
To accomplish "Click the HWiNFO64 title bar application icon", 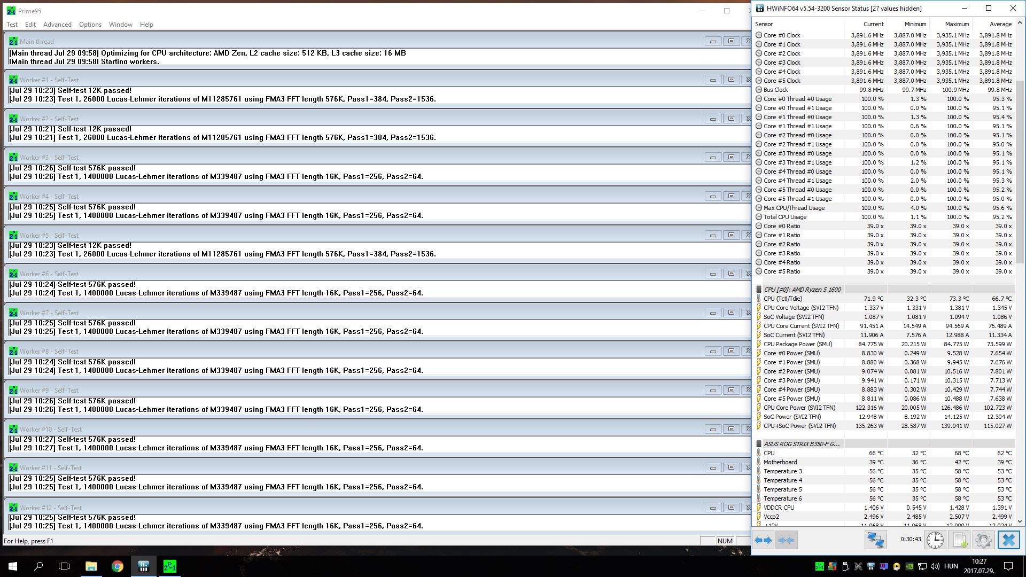I will pos(759,9).
